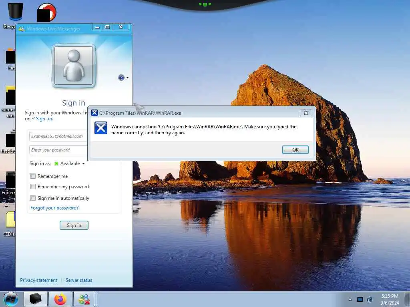Close the WinRAR.exe error dialog

coord(305,113)
